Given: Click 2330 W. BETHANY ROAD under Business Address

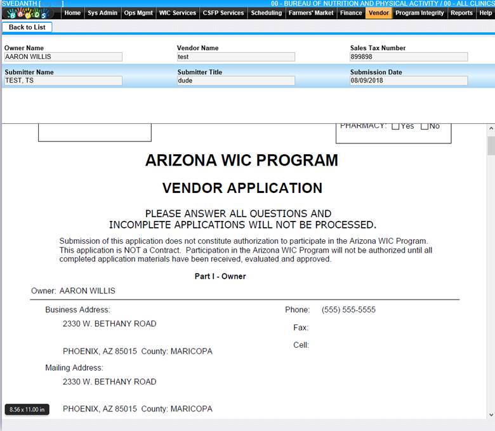Looking at the screenshot, I should (110, 324).
